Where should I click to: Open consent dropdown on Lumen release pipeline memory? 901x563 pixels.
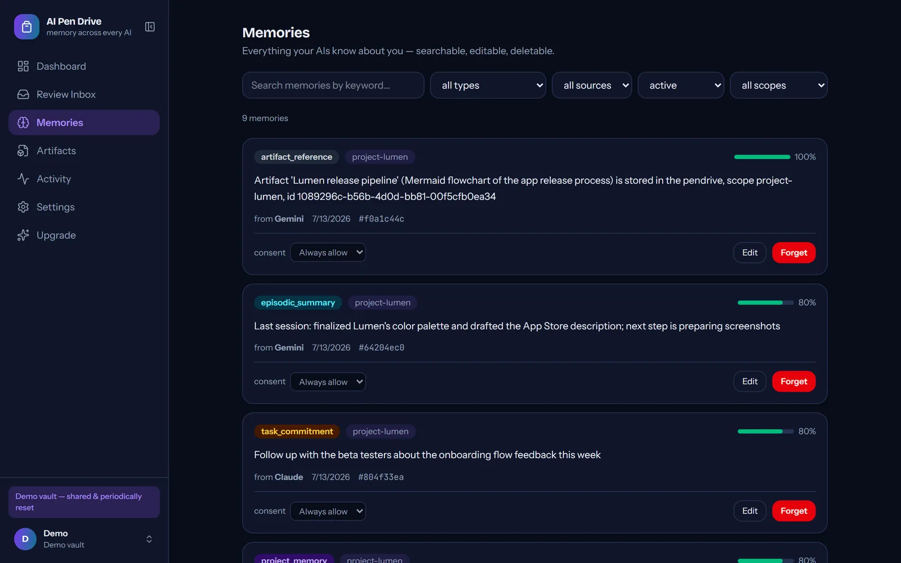coord(328,252)
